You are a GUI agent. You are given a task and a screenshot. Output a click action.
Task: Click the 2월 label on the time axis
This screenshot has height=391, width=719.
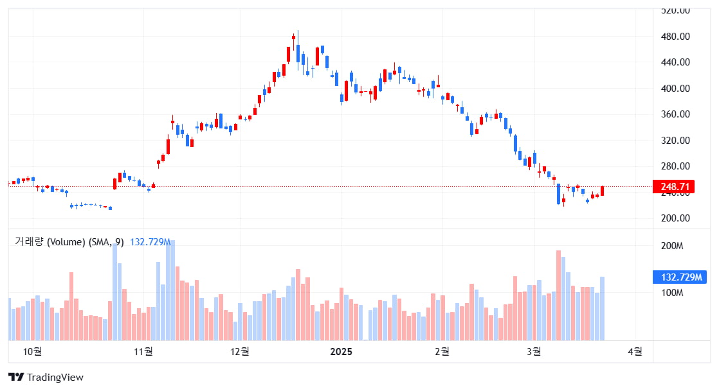(442, 351)
